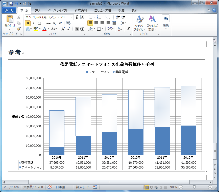Toggle Bold formatting off
This screenshot has height=192, width=219.
28,23
